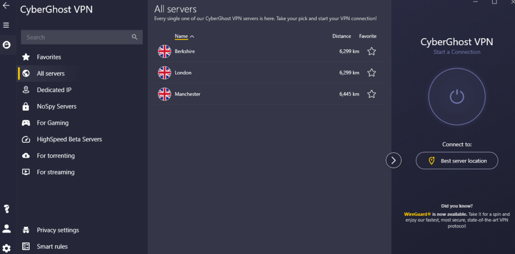Open the account profile icon

coord(7,229)
